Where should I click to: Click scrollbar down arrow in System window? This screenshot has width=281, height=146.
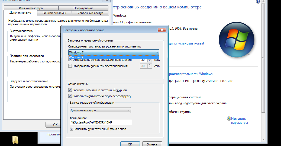click(x=263, y=139)
